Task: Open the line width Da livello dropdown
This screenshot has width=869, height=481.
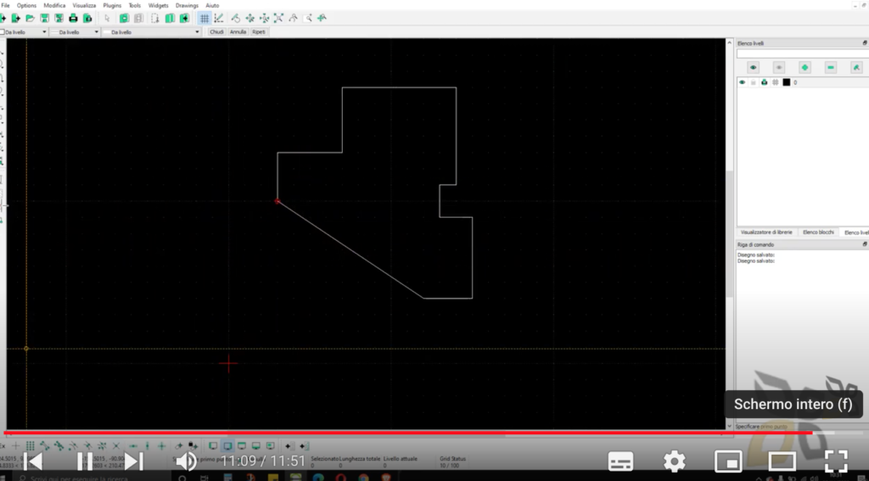Action: [75, 32]
